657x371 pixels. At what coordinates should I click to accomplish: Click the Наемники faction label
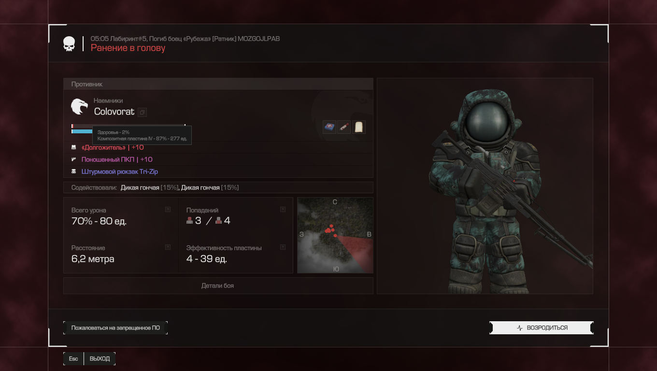pyautogui.click(x=108, y=100)
